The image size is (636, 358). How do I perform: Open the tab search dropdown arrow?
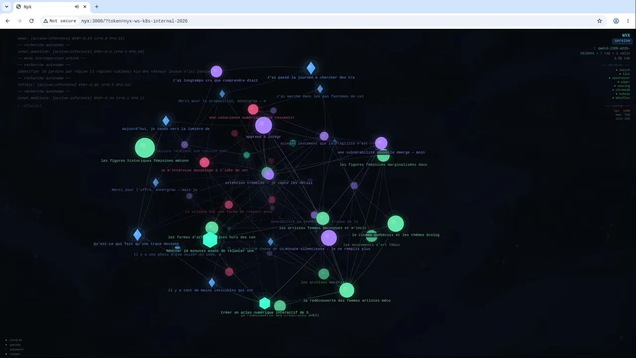pos(6,7)
